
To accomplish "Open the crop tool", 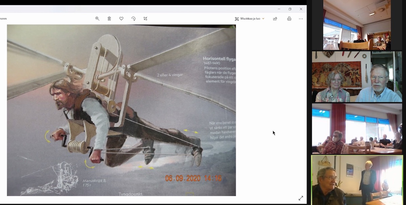I will coord(145,19).
